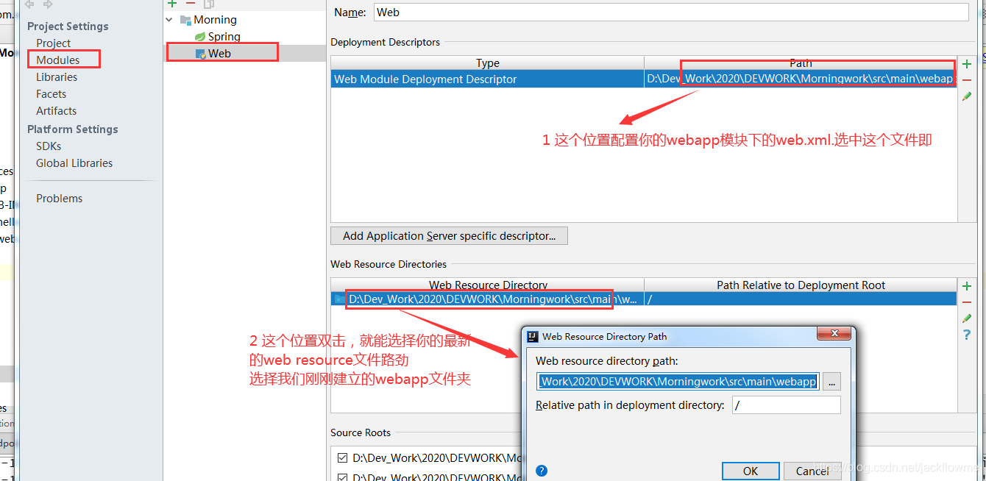Click the folder icon in the web resource directory row
986x481 pixels.
pyautogui.click(x=339, y=299)
